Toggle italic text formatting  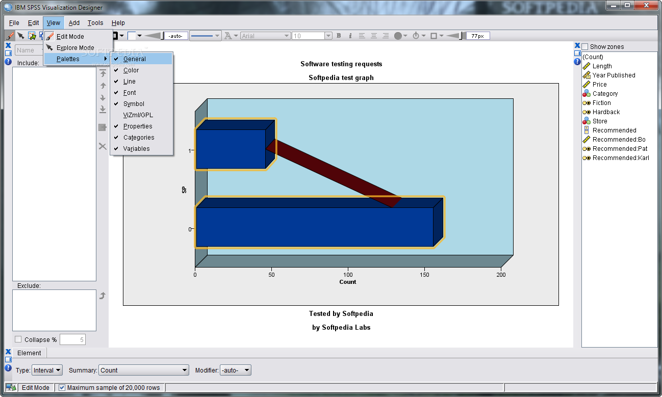click(x=350, y=36)
